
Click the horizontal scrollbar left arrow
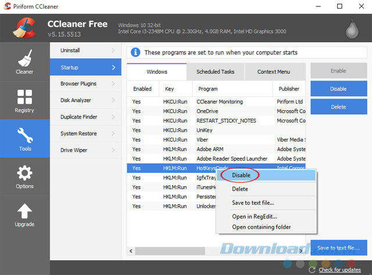tap(131, 251)
